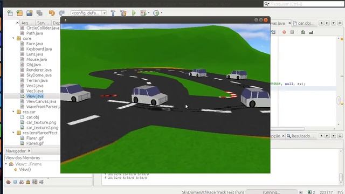Open the config default combo box
The height and width of the screenshot is (194, 345).
point(88,13)
